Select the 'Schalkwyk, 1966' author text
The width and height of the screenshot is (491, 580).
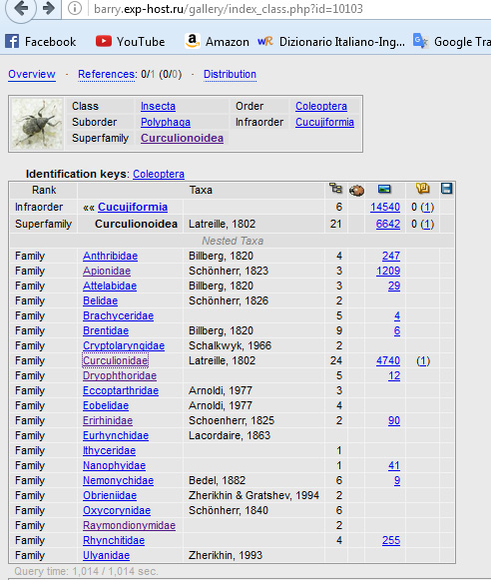pyautogui.click(x=230, y=345)
